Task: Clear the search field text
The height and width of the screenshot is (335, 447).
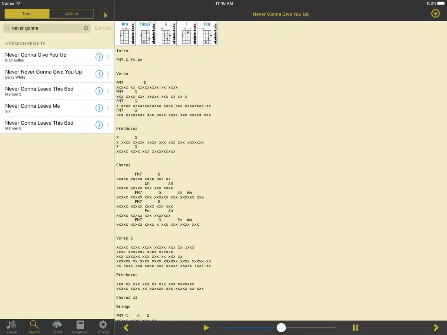Action: 86,28
